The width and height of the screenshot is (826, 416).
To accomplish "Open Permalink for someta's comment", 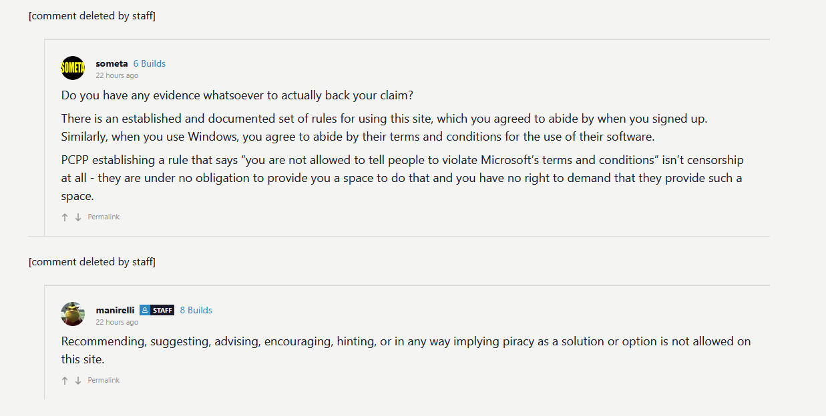I will (x=104, y=217).
